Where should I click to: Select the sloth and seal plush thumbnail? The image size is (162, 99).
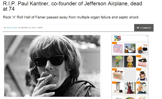142,88
